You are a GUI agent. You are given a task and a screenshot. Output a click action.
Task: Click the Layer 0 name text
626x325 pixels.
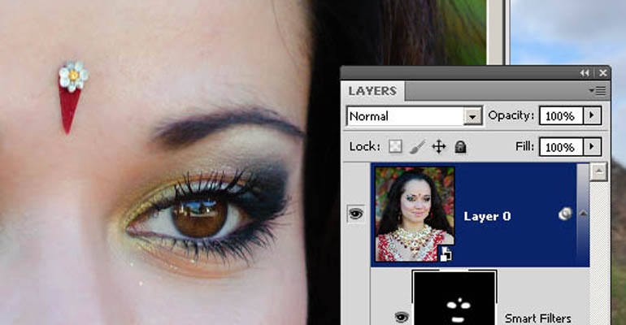tap(487, 217)
